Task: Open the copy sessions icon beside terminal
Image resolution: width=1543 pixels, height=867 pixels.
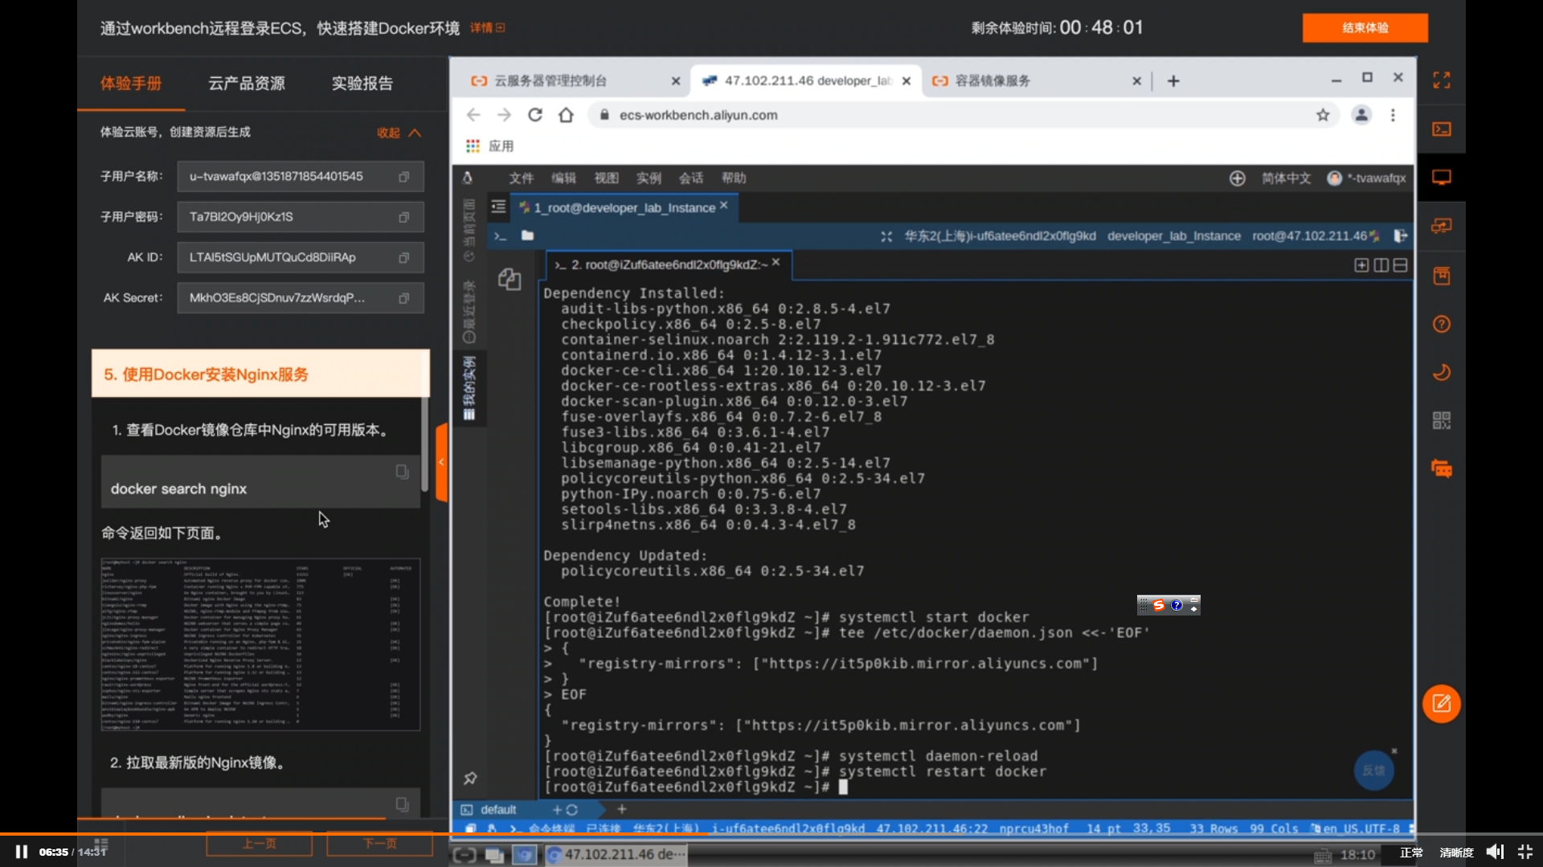Action: click(510, 279)
